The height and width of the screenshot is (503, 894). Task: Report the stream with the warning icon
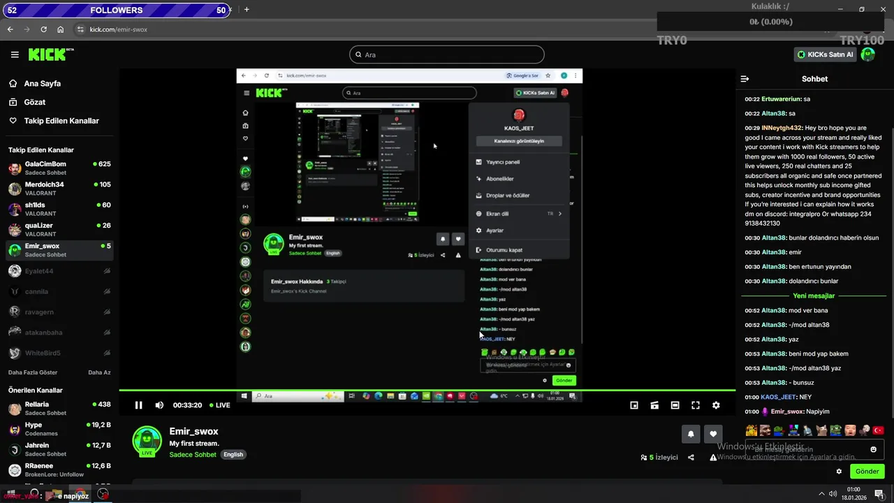[713, 458]
